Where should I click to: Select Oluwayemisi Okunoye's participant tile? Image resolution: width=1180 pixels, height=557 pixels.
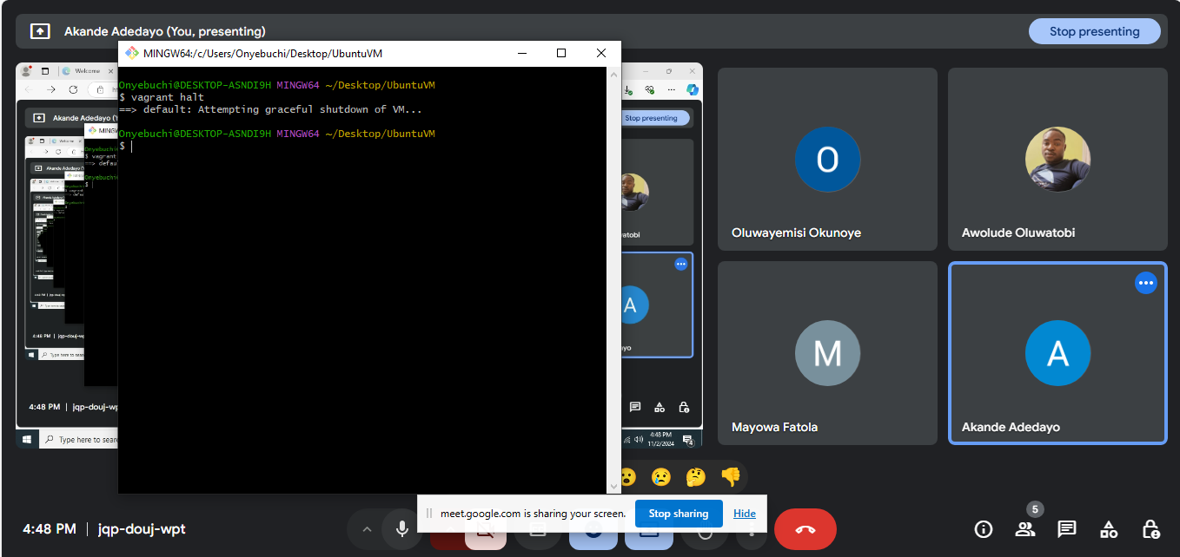(x=826, y=160)
